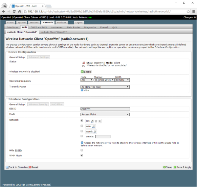
Task: Enable the Hide ESSID checkbox
Action: [82, 150]
